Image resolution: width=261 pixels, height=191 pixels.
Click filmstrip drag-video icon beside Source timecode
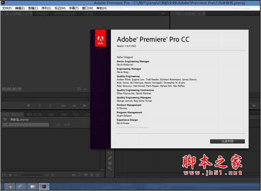tap(79, 89)
